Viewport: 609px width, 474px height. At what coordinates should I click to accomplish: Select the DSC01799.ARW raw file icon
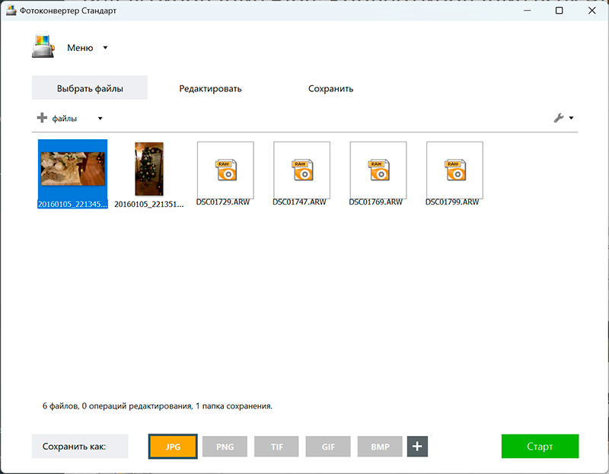click(454, 170)
